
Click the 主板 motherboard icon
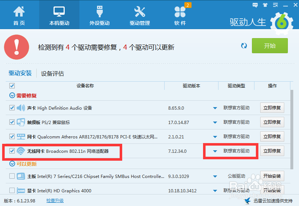(x=21, y=176)
